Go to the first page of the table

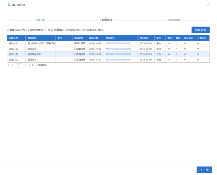point(9,65)
